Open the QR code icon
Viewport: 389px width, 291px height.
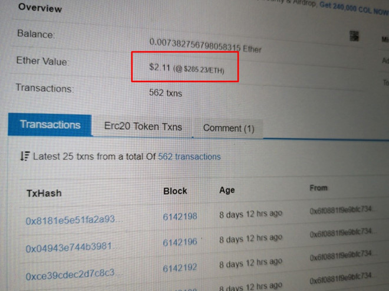[354, 36]
